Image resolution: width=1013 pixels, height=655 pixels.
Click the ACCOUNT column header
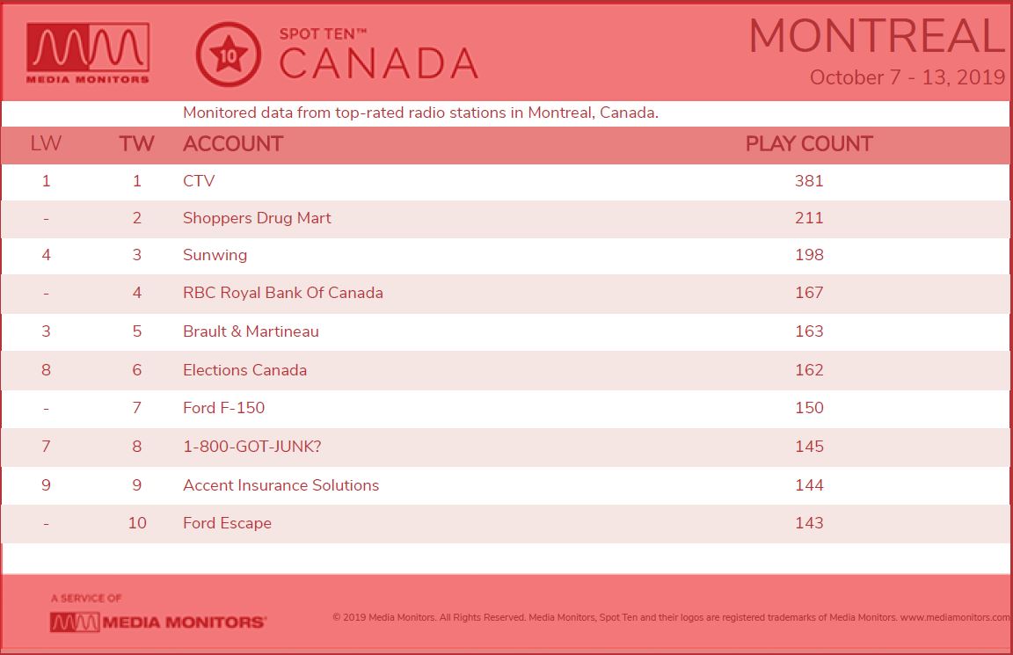[x=232, y=143]
